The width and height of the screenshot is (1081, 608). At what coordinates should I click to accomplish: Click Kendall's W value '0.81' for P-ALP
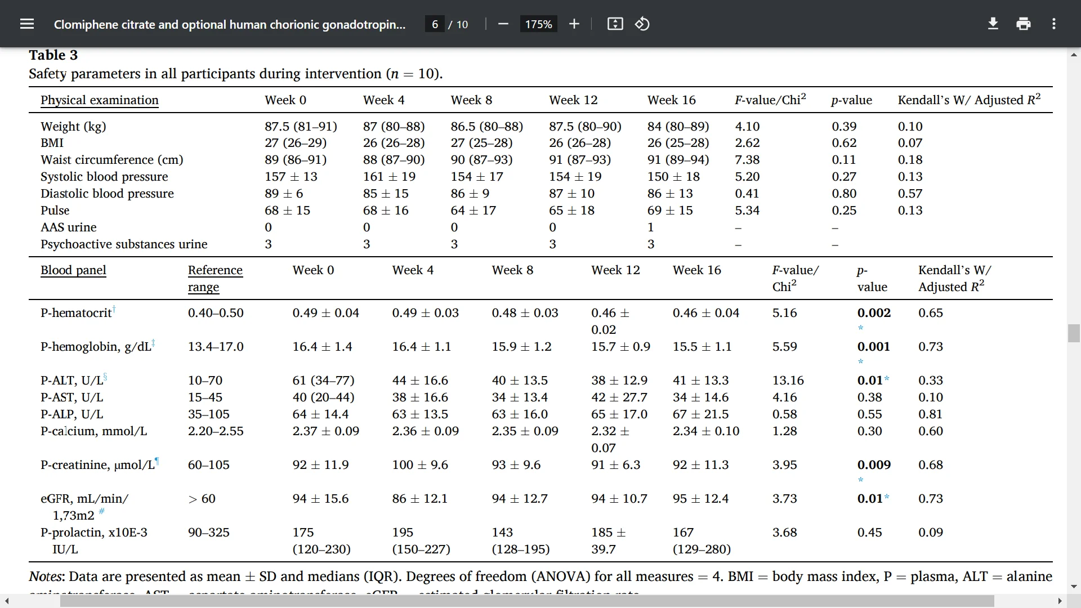point(931,414)
